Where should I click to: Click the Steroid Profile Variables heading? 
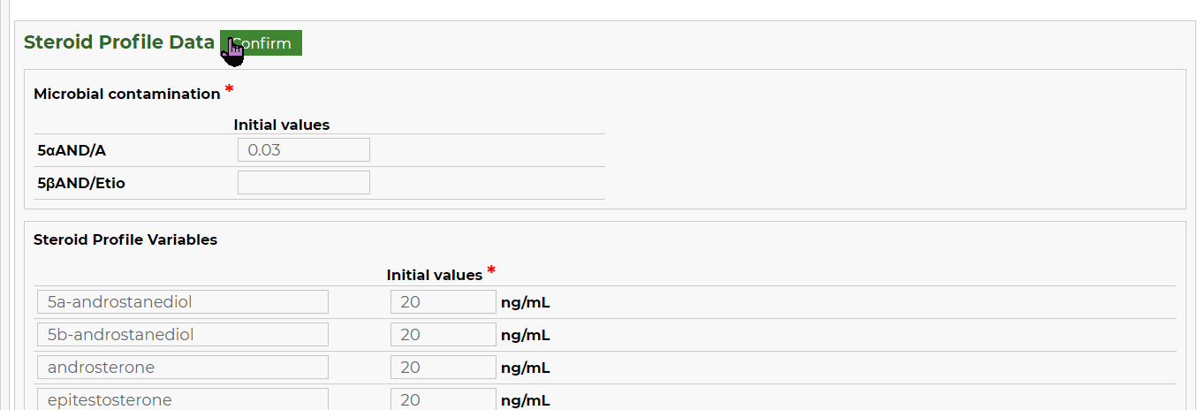[125, 239]
